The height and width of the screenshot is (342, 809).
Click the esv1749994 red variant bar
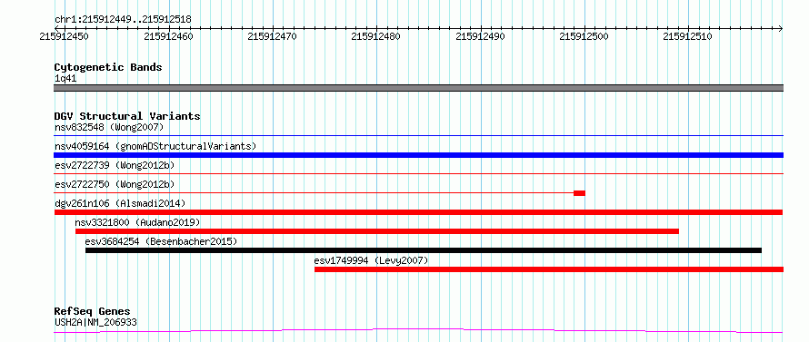(549, 269)
